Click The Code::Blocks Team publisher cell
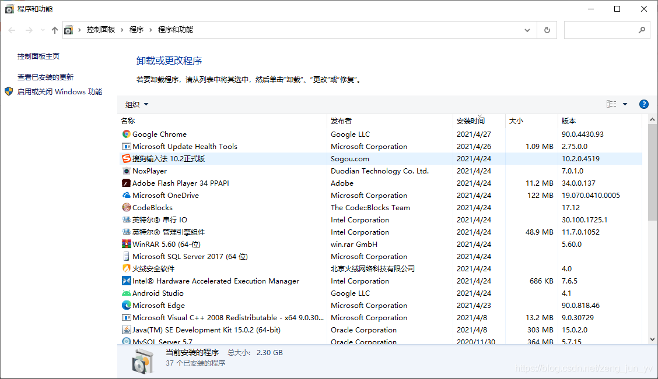 (370, 207)
